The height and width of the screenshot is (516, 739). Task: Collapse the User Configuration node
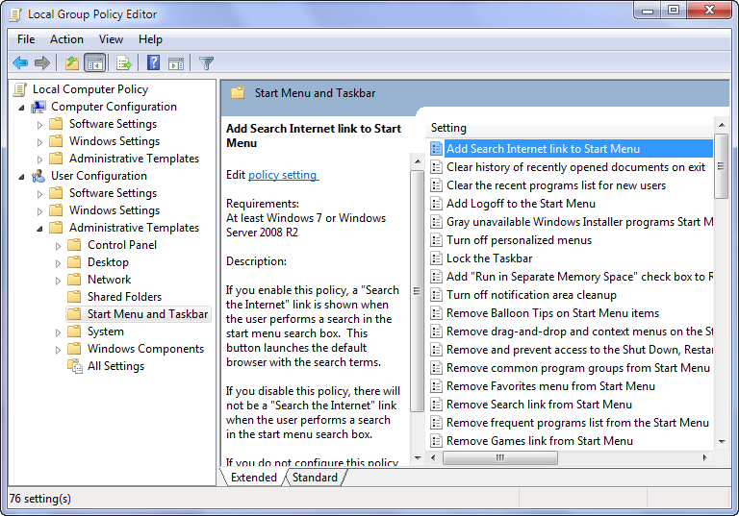(x=22, y=177)
